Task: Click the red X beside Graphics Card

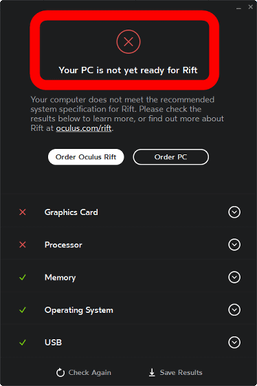Action: click(x=23, y=212)
